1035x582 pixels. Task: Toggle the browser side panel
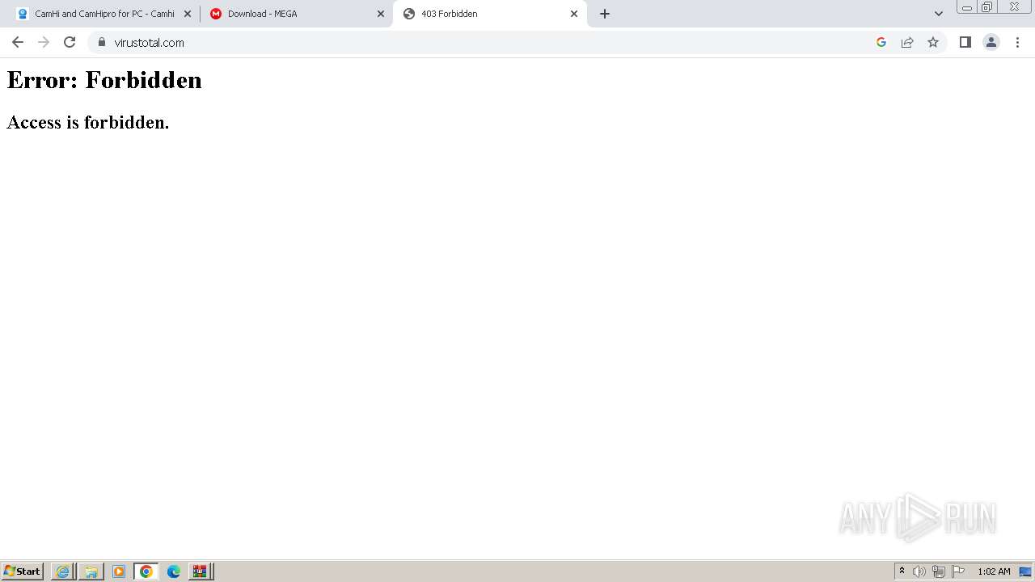[965, 42]
